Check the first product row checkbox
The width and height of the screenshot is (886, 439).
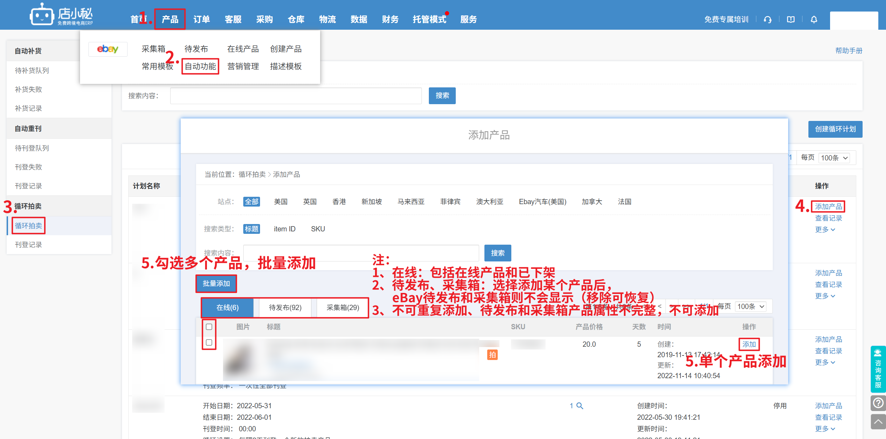click(209, 343)
